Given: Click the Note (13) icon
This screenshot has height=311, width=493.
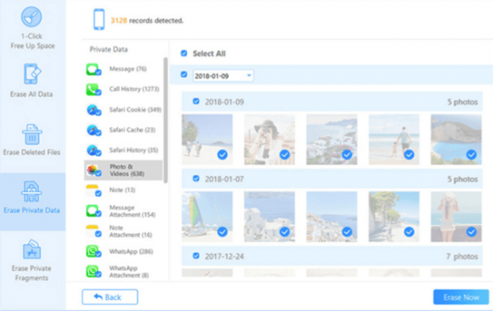Looking at the screenshot, I should click(x=94, y=190).
